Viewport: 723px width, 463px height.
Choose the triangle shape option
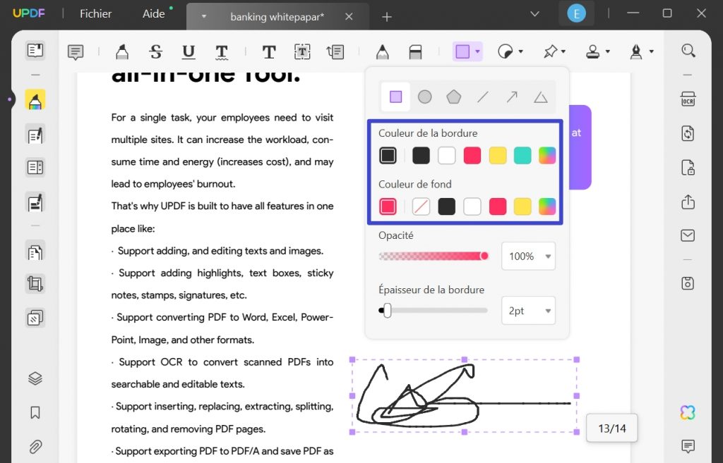pos(541,97)
